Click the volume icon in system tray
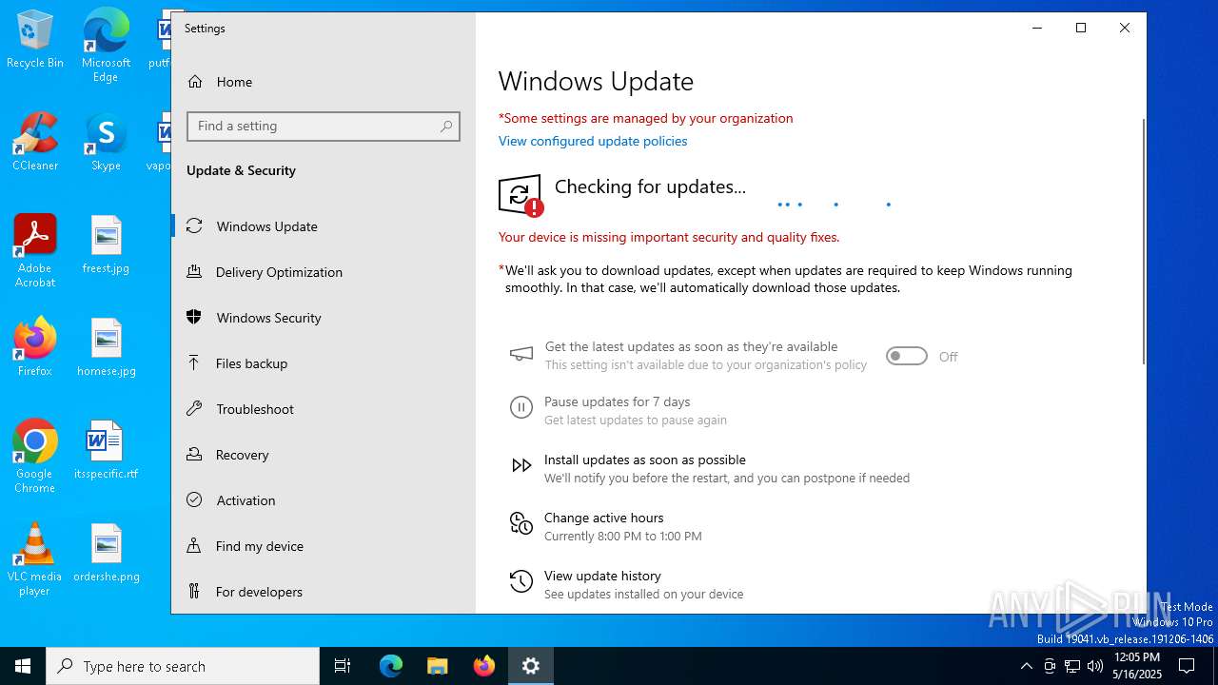This screenshot has height=685, width=1218. click(1095, 666)
